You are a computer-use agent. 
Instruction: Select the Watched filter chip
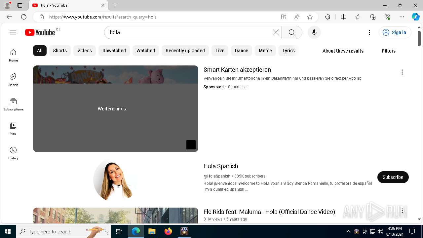click(x=146, y=51)
